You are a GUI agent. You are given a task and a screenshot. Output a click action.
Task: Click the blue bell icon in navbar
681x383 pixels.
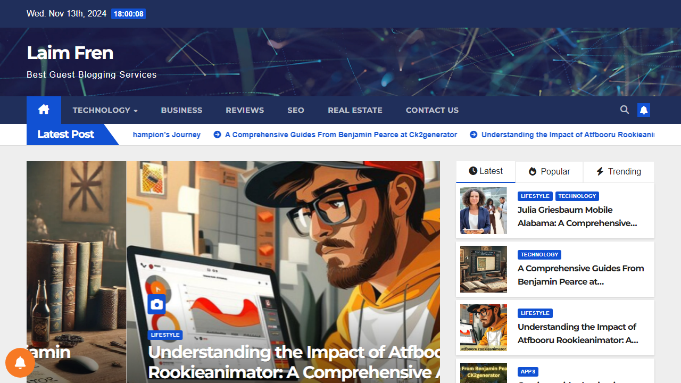[x=644, y=110]
